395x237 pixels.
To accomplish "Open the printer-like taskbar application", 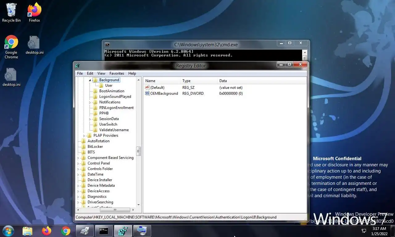I will [x=85, y=231].
